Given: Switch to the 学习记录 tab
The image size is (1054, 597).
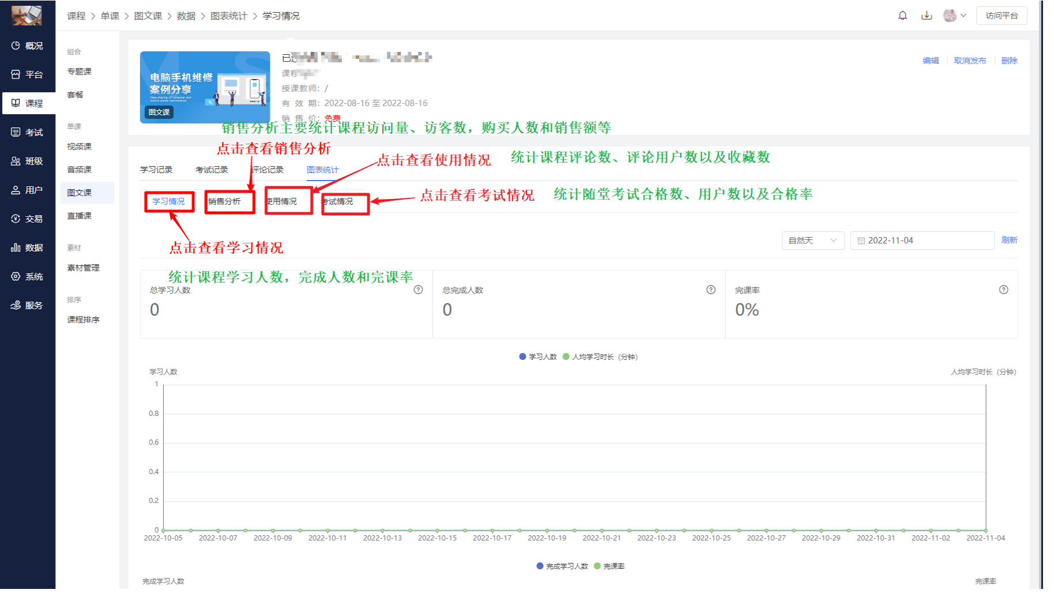Looking at the screenshot, I should (156, 170).
